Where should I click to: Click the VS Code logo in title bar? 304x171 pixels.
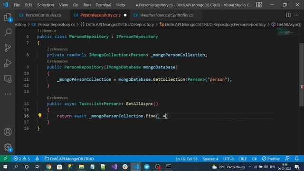[6, 5]
